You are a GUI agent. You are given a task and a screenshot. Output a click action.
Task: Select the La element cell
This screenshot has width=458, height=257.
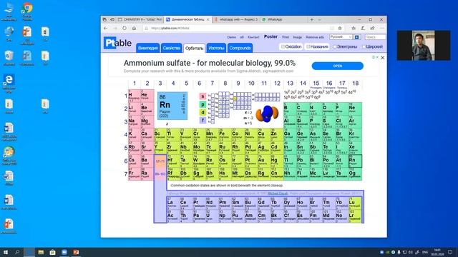173,203
